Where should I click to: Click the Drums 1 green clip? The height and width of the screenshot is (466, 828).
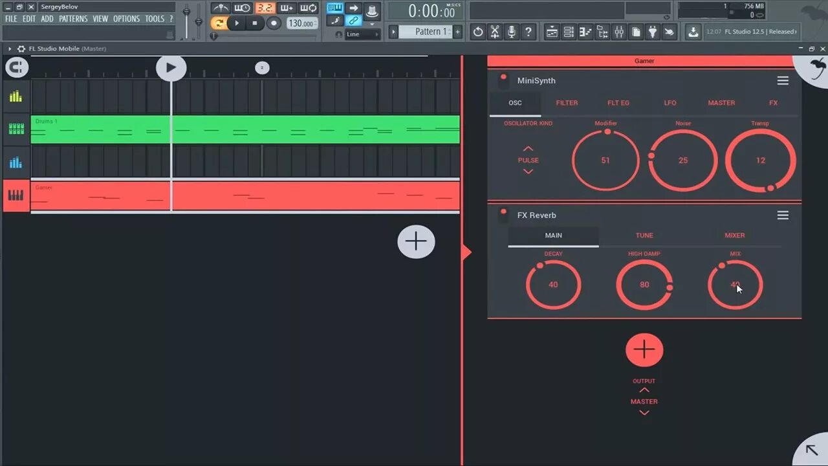click(x=245, y=129)
